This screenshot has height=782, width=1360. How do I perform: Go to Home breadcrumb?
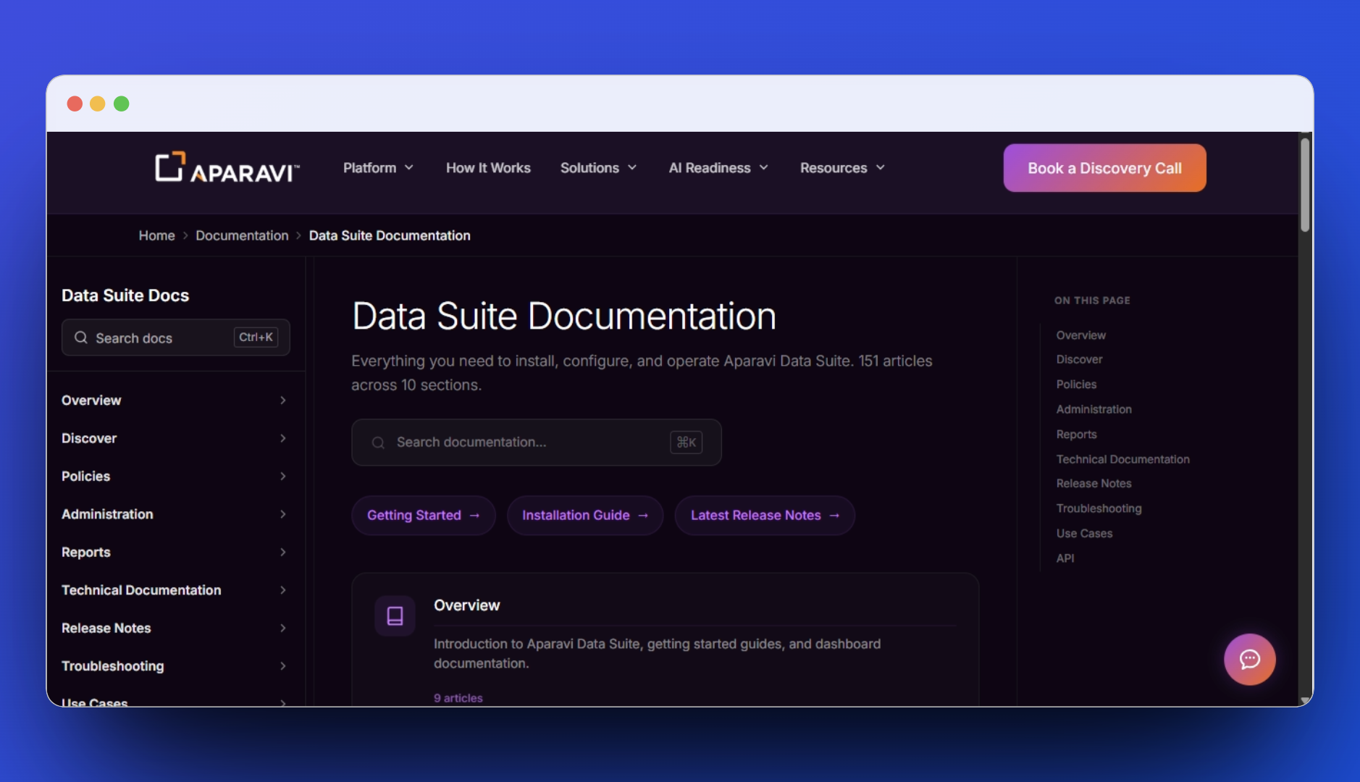pyautogui.click(x=156, y=235)
